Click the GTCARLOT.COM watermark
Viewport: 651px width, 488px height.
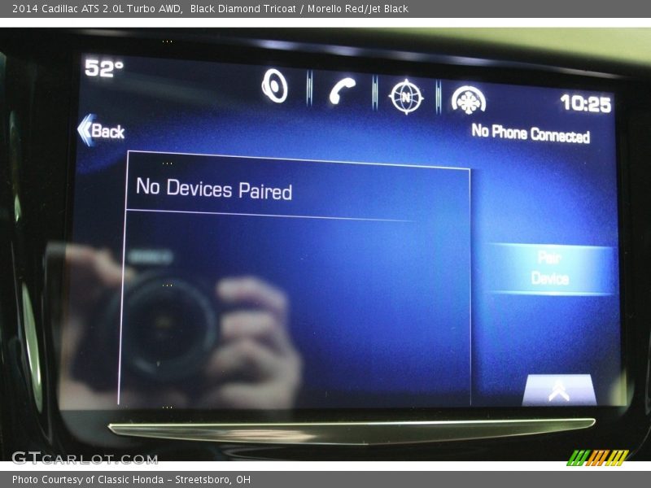click(x=85, y=458)
